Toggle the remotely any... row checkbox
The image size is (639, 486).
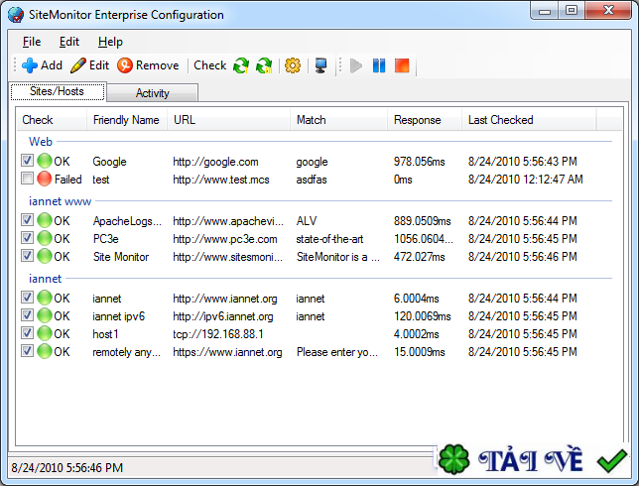[x=28, y=351]
